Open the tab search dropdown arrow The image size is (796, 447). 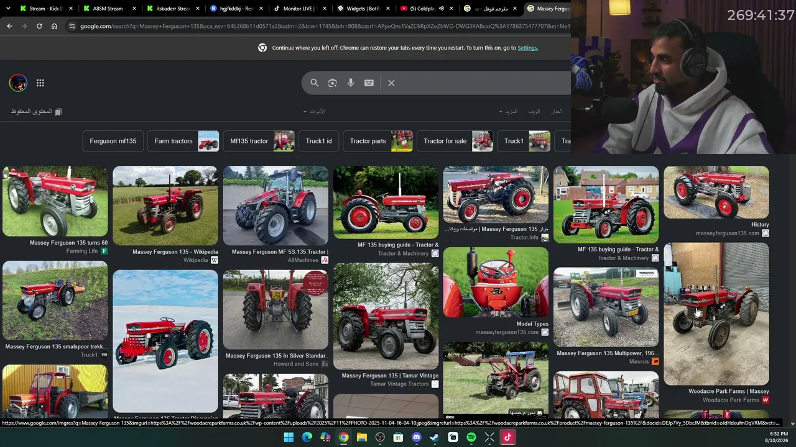click(x=8, y=9)
